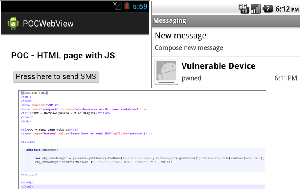
Task: Open New message compose entry
Action: [x=226, y=41]
